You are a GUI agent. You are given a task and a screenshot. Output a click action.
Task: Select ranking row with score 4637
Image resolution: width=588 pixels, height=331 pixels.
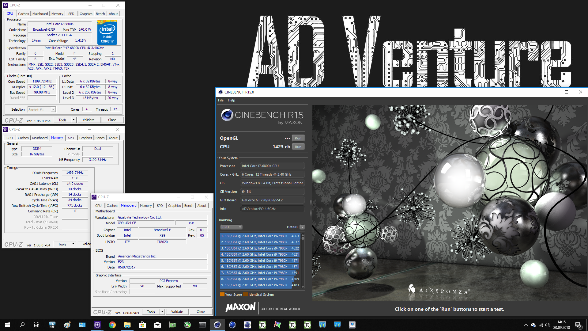click(259, 242)
